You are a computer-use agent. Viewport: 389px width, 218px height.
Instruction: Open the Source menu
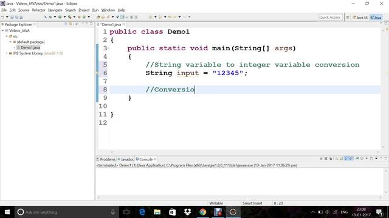click(x=24, y=10)
